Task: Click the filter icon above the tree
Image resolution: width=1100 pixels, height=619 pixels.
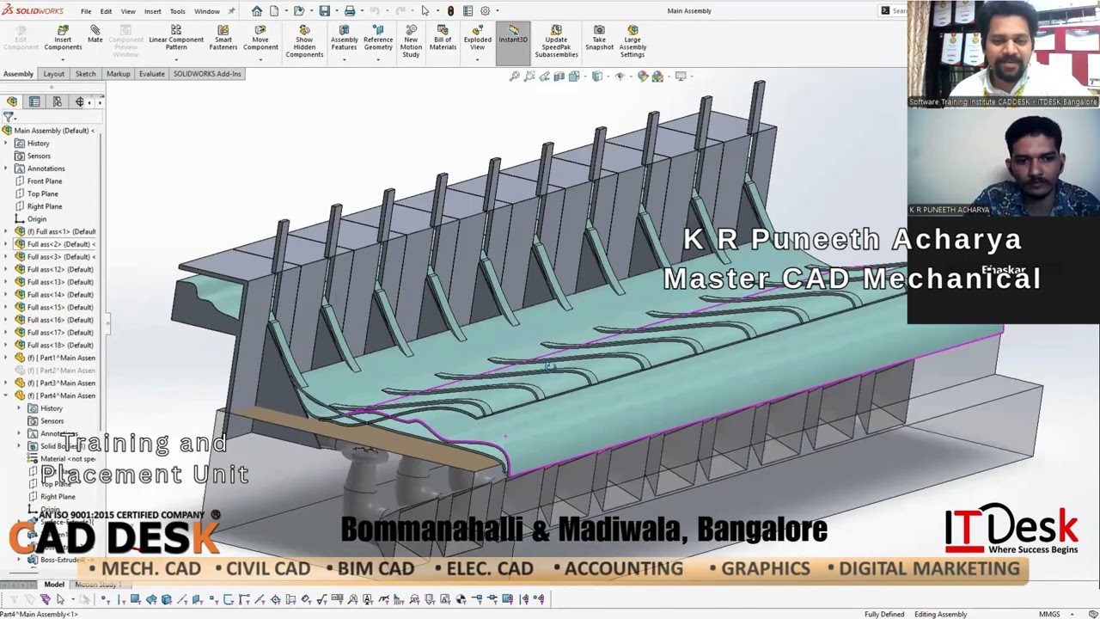Action: [9, 117]
